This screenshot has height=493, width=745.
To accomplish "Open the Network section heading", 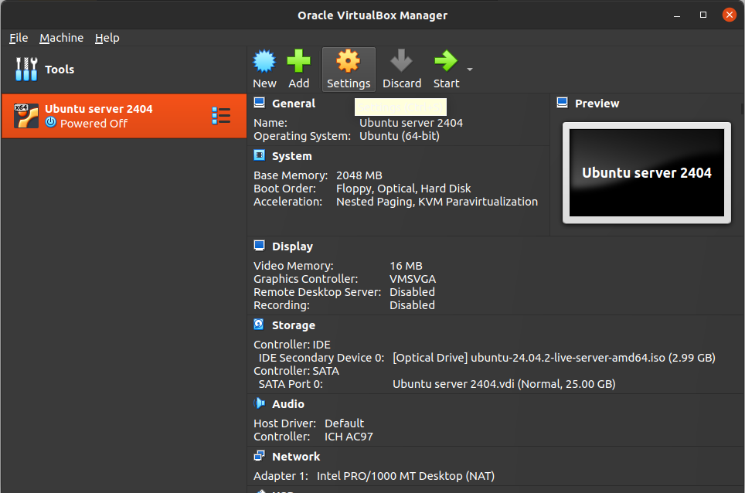I will pos(295,457).
